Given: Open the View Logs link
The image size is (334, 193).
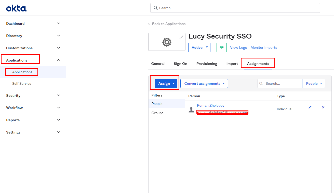Looking at the screenshot, I should pos(238,47).
